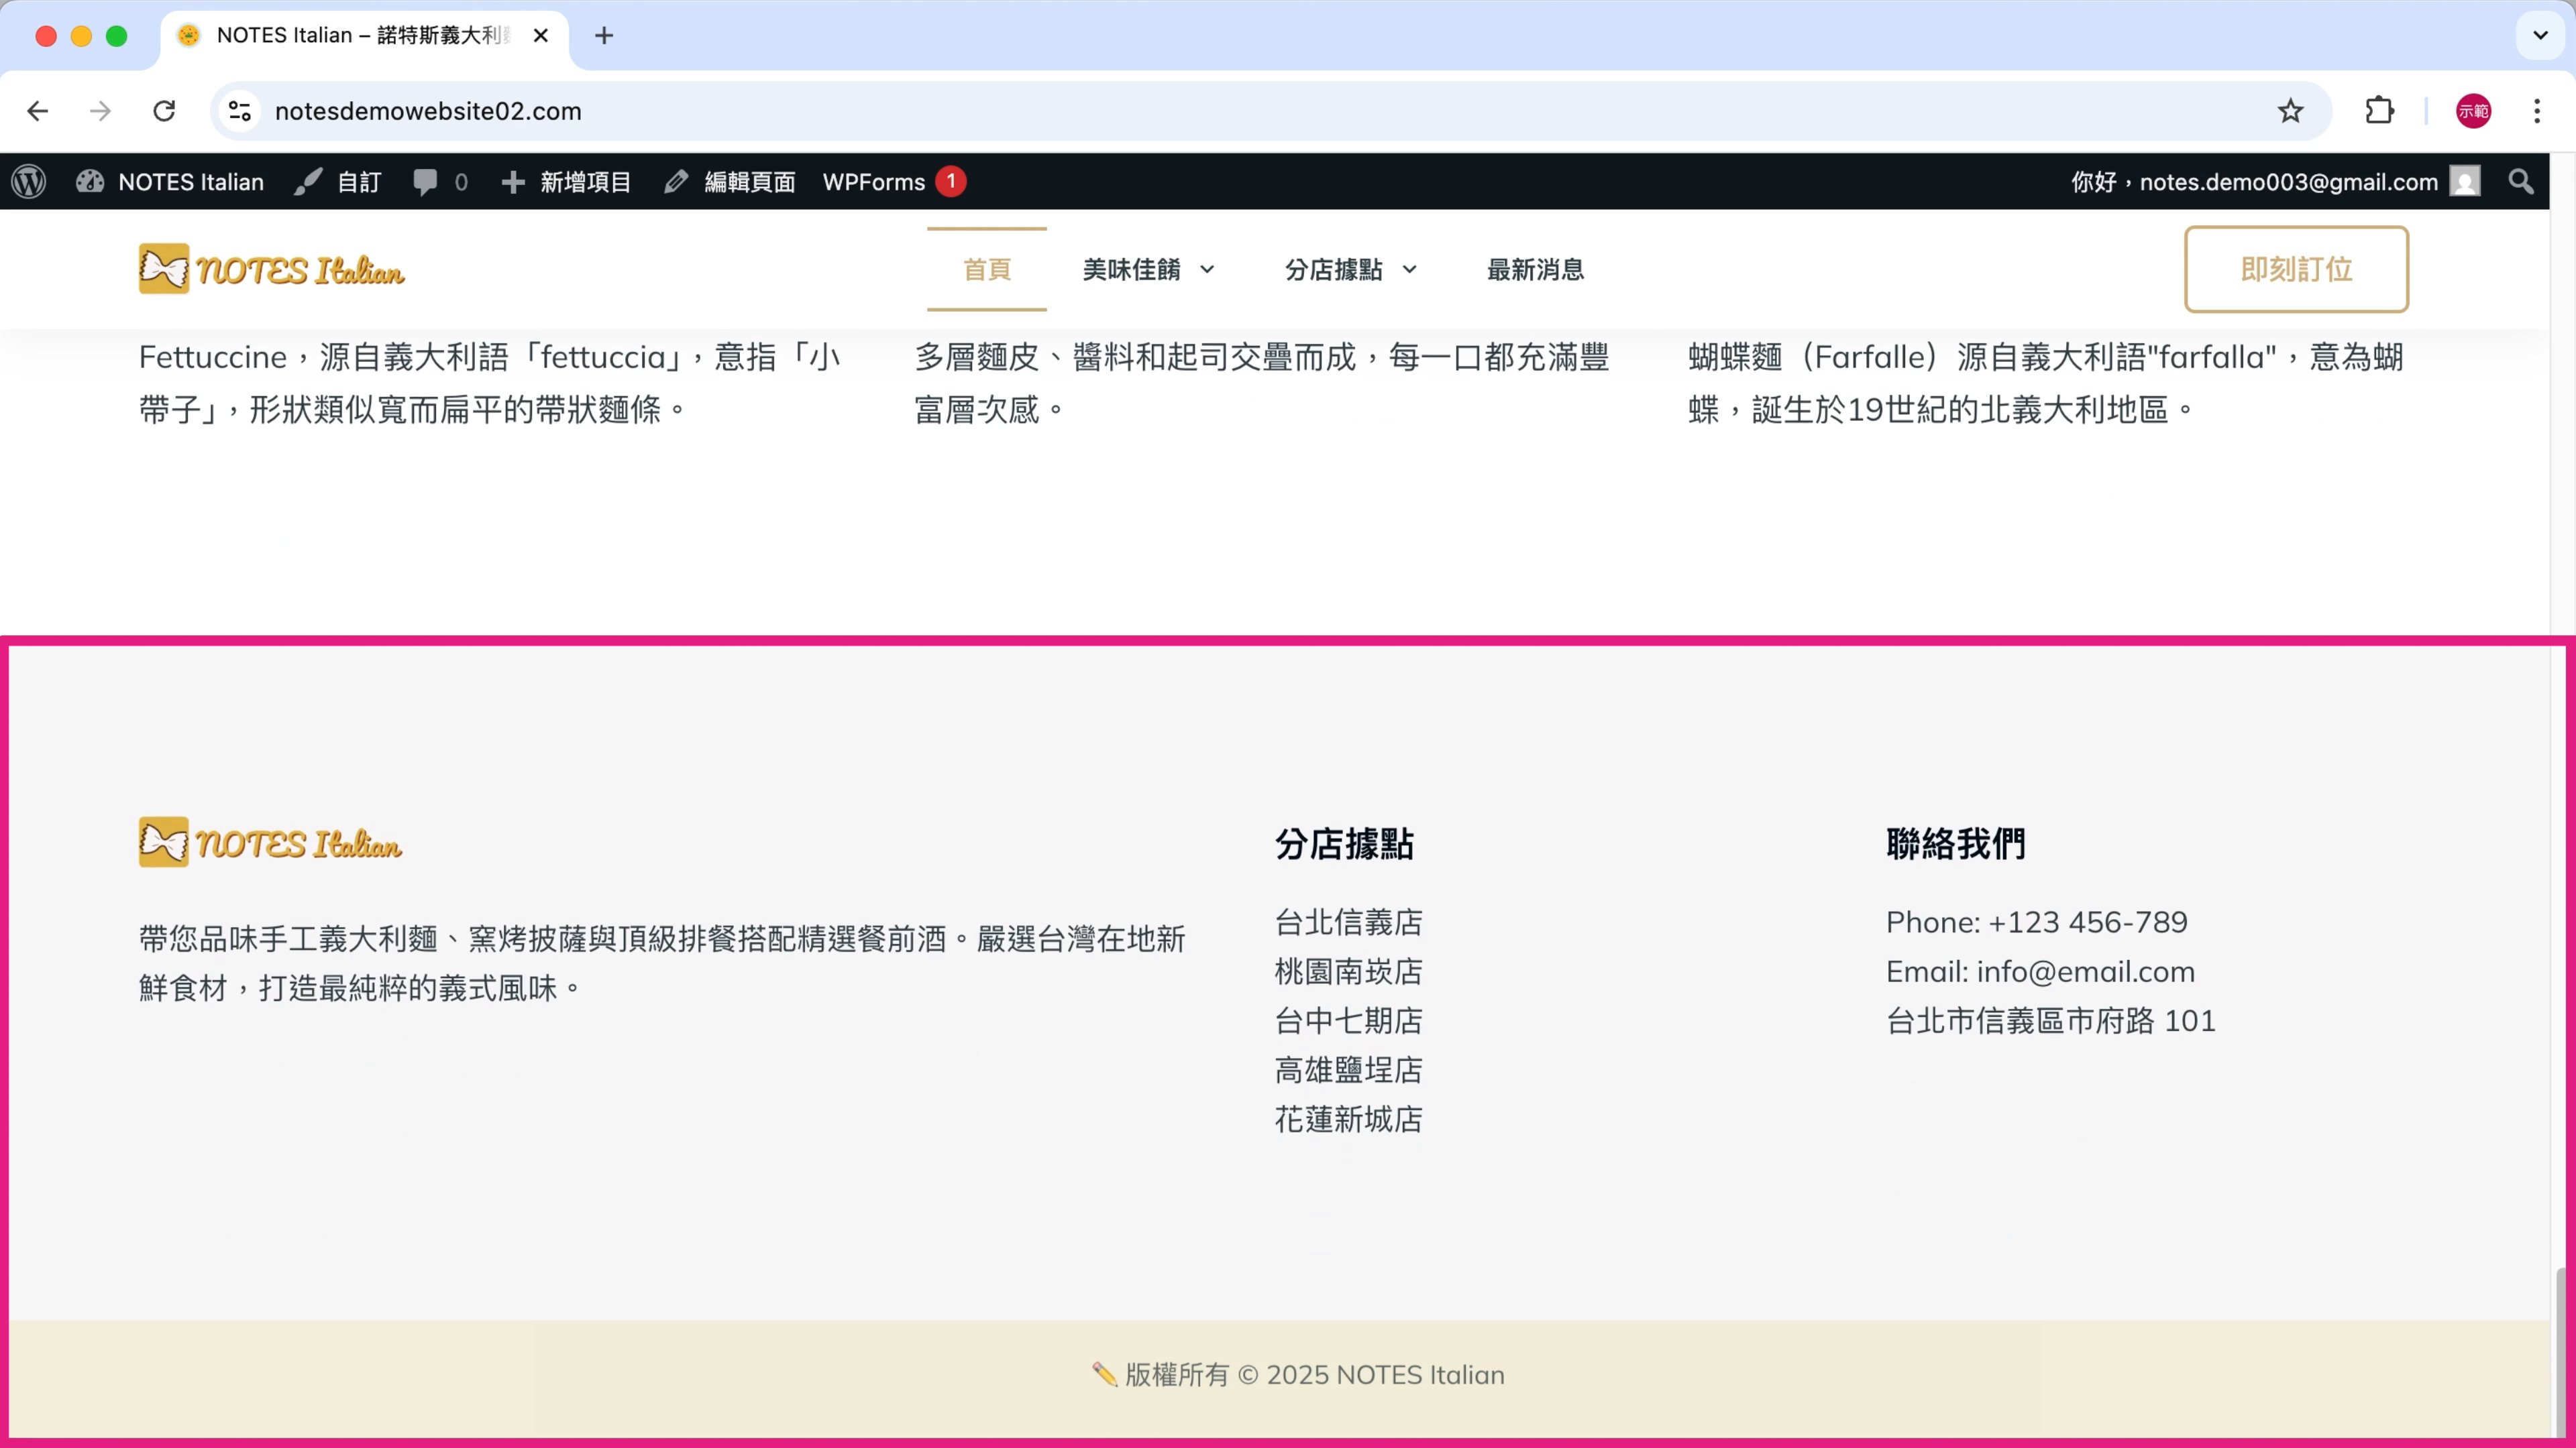Bookmark page with the star icon
This screenshot has height=1448, width=2576.
click(2290, 111)
